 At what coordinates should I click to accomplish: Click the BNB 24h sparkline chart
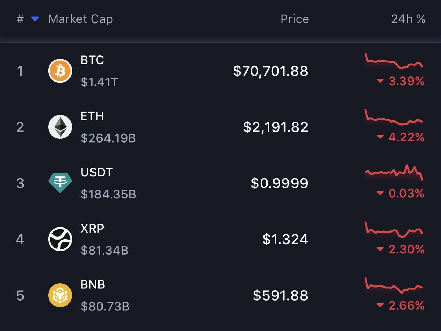pyautogui.click(x=394, y=286)
